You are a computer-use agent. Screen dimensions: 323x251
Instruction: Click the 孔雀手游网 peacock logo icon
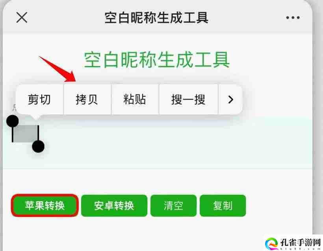pos(271,244)
